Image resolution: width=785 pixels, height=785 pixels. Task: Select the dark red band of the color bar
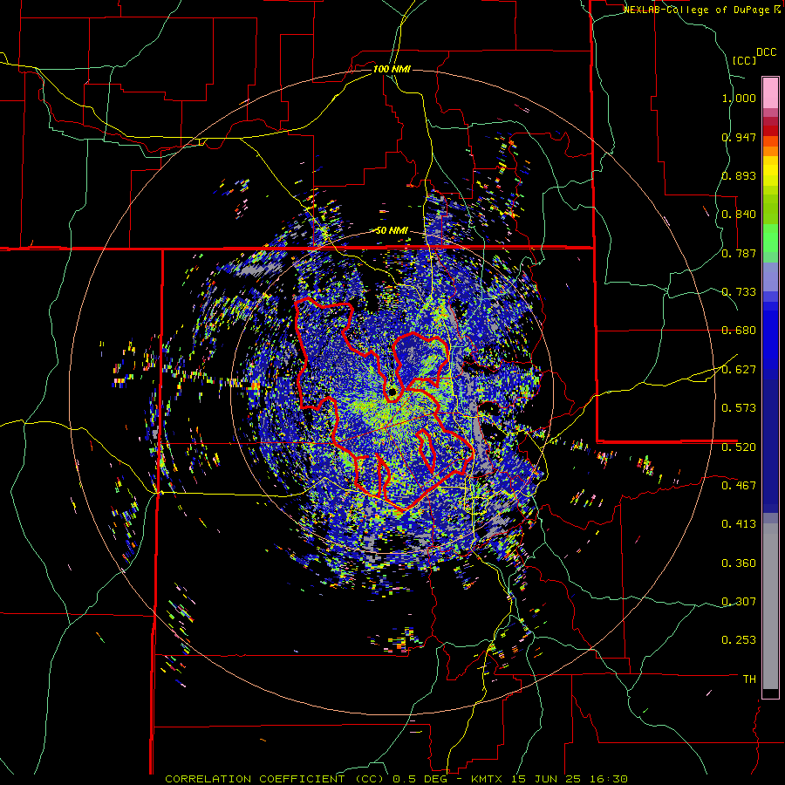tap(770, 130)
